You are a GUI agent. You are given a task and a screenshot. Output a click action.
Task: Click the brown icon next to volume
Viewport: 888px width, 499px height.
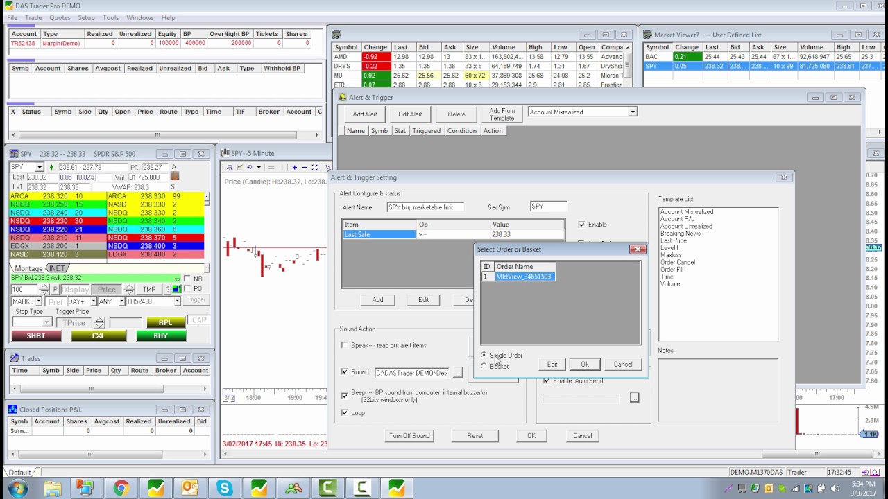(175, 177)
